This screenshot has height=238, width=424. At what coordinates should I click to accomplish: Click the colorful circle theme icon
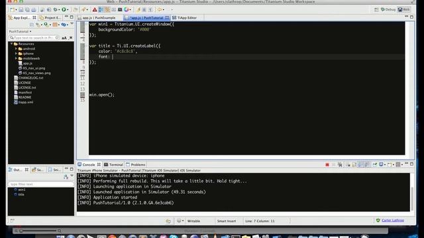click(x=127, y=10)
